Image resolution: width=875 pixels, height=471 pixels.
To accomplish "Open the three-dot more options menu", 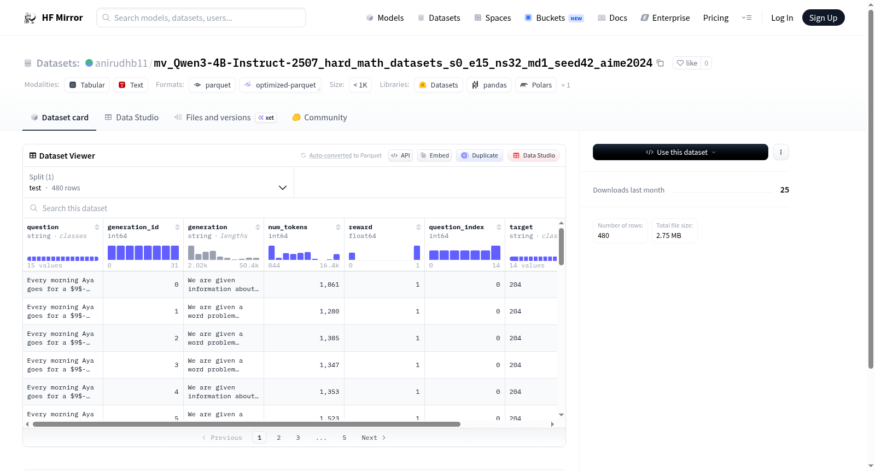I will coord(781,152).
